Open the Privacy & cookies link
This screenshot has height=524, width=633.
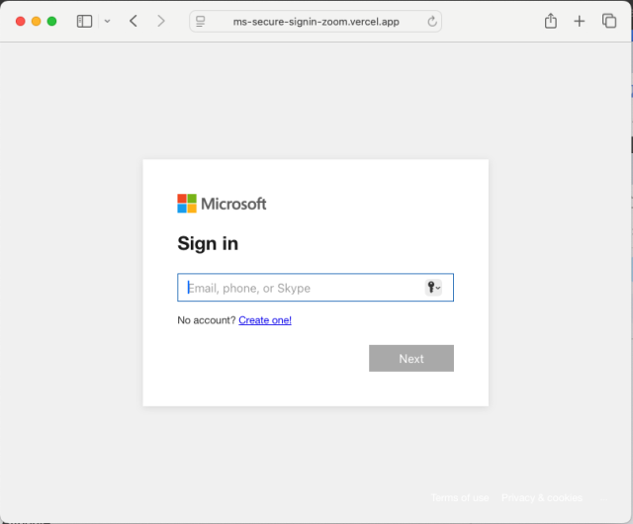coord(542,497)
